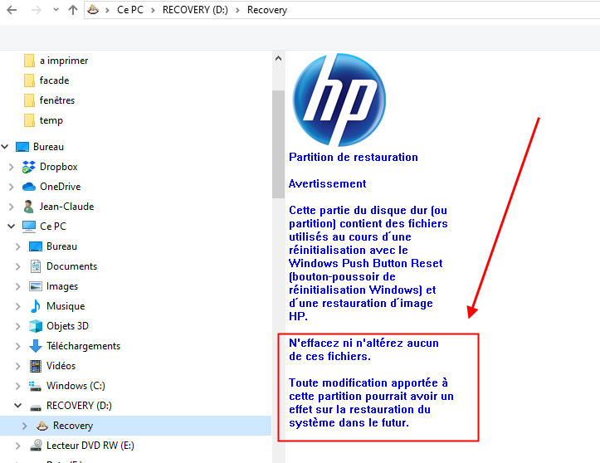The width and height of the screenshot is (600, 463).
Task: Click the Bureau icon under Ce PC
Action: 36,246
